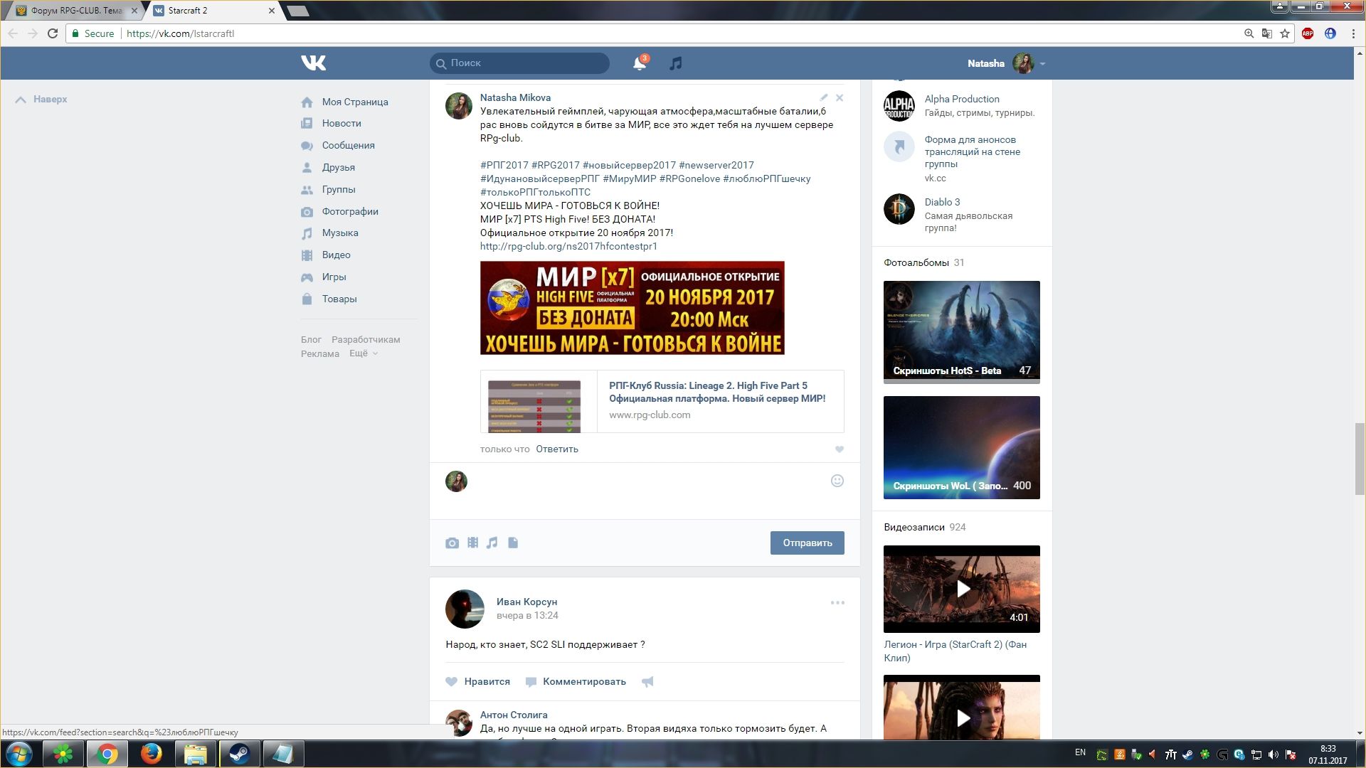
Task: Open Скриншоты WoL album
Action: pos(961,447)
